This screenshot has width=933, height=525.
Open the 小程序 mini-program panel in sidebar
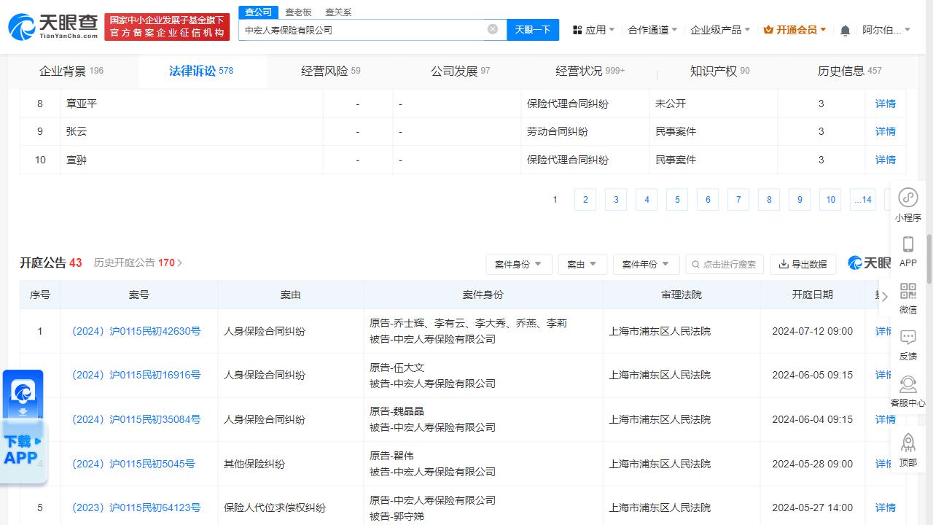point(907,203)
